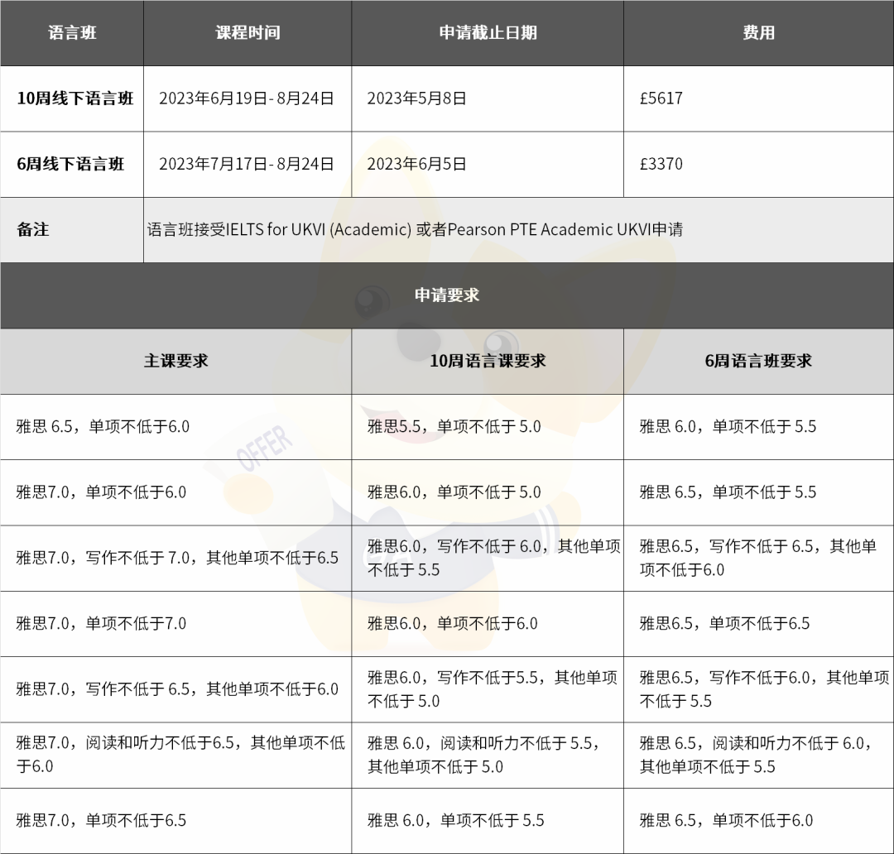894x854 pixels.
Task: Click the deadline 2023年5月8日
Action: tap(416, 98)
